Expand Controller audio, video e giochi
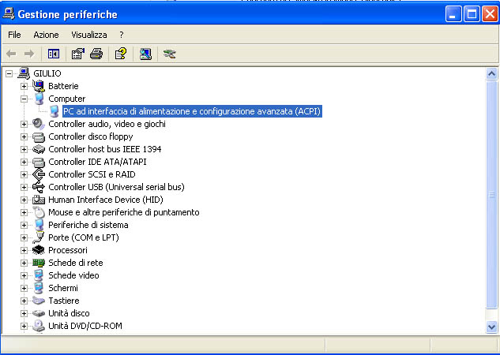This screenshot has width=500, height=355. (24, 124)
